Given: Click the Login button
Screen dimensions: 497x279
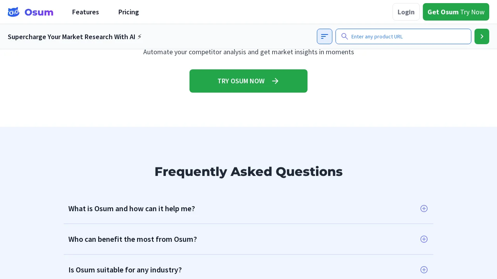Looking at the screenshot, I should click(x=406, y=12).
